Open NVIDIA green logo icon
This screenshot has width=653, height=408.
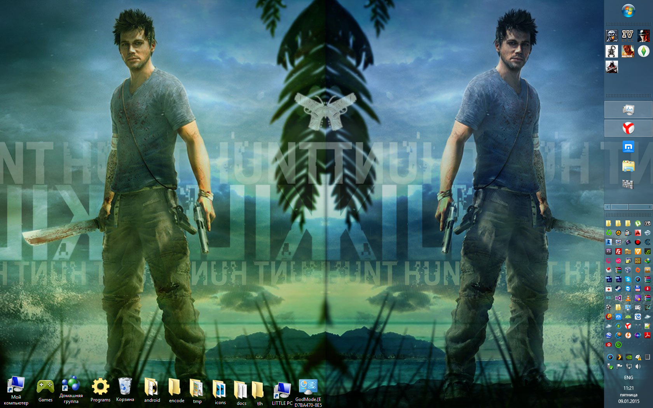[x=648, y=251]
